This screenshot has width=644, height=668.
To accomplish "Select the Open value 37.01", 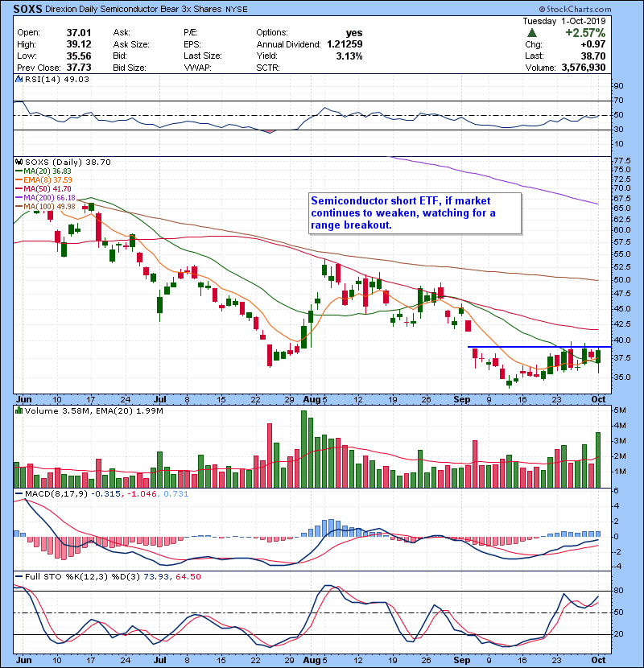I will (x=79, y=33).
